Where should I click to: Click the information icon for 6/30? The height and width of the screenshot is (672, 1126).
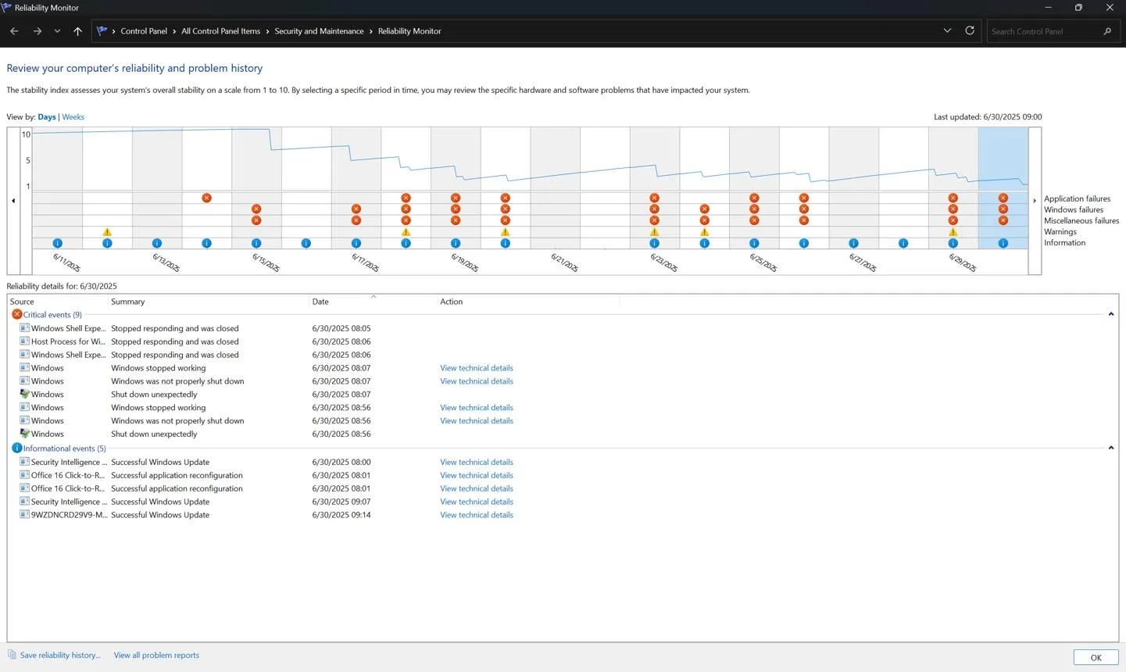[x=1003, y=243]
